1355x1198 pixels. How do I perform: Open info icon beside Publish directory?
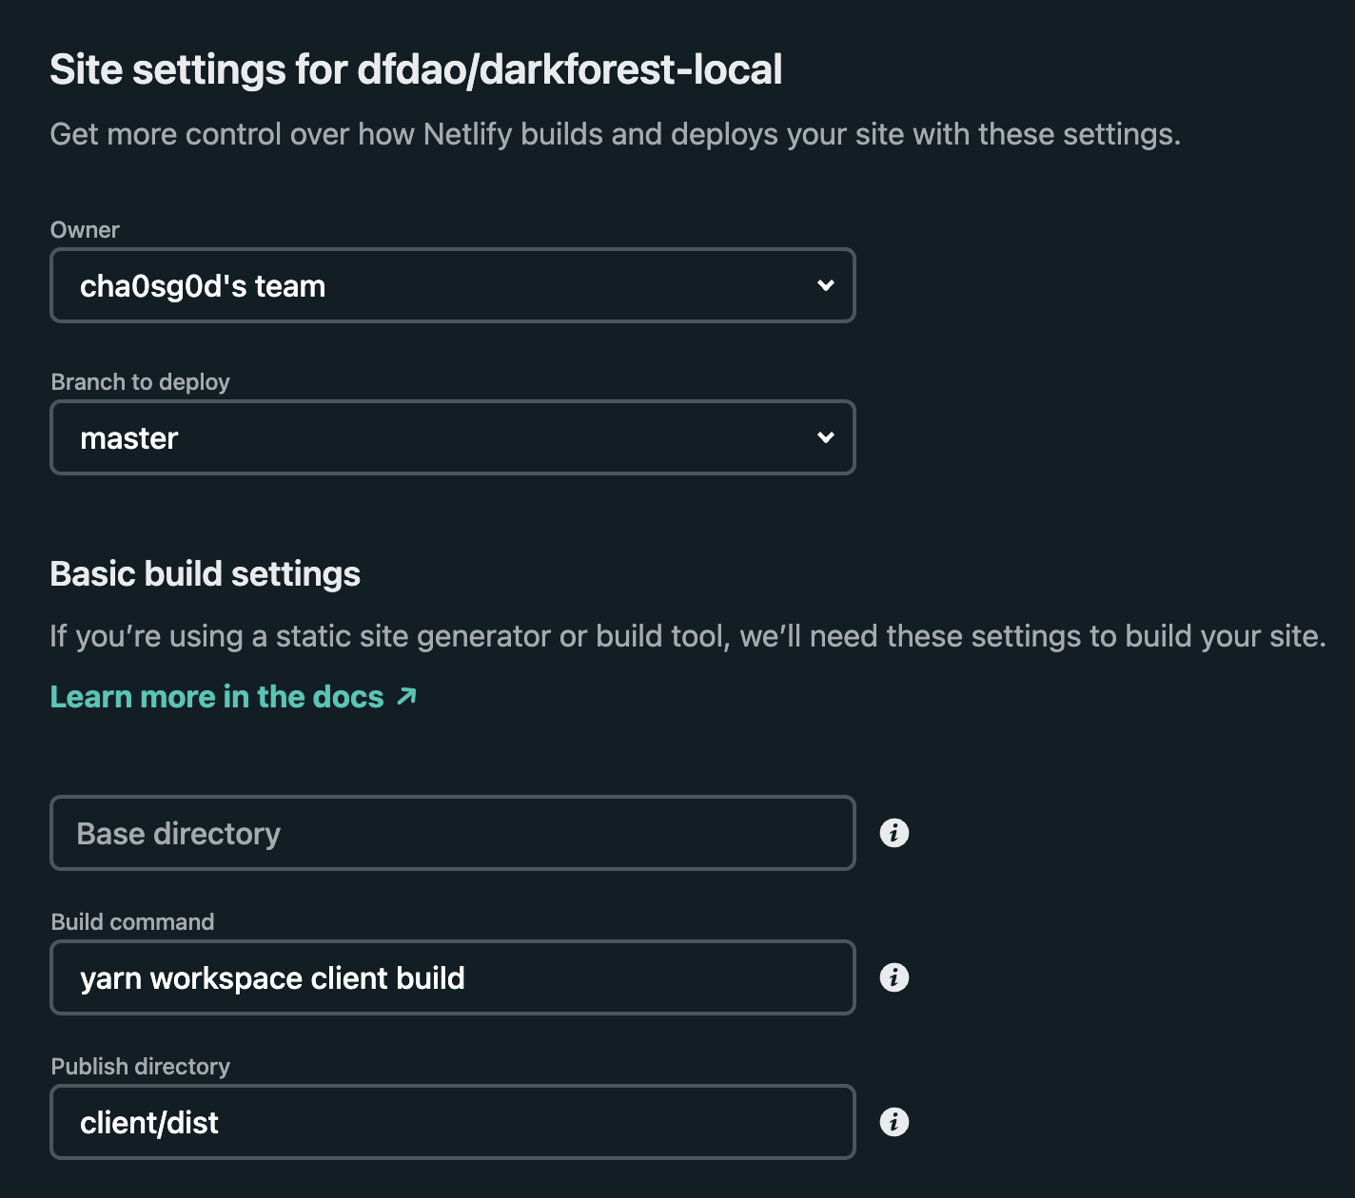(x=894, y=1122)
